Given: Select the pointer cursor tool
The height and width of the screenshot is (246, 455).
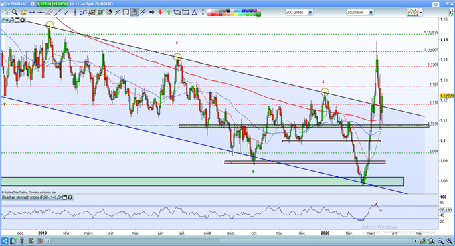Looking at the screenshot, I should pos(7,13).
